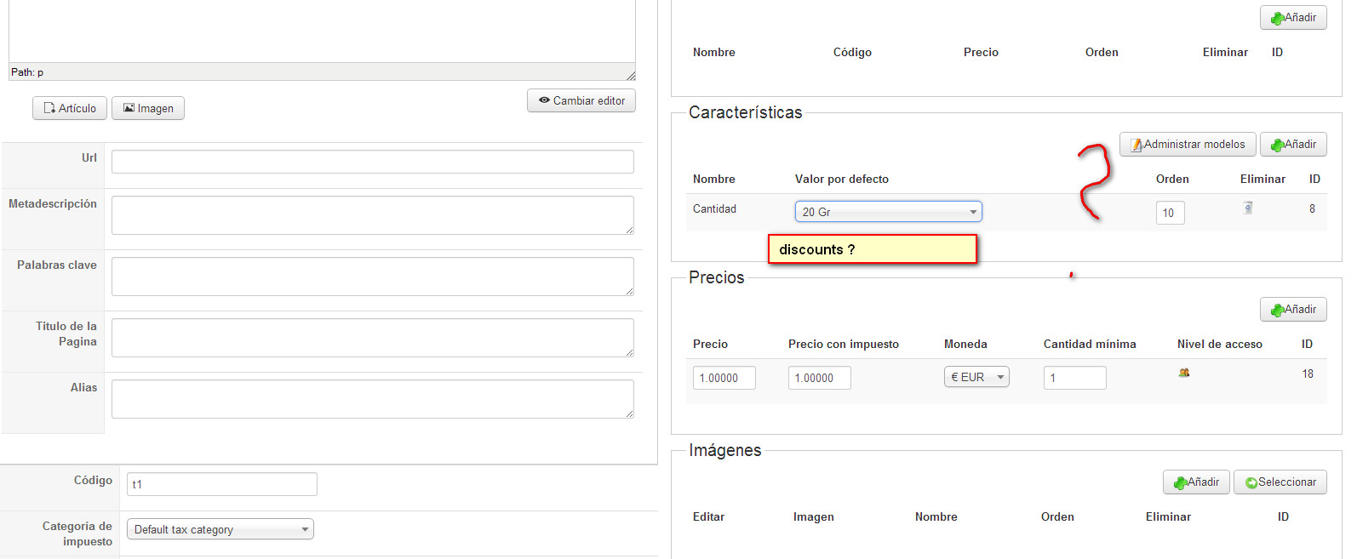1357x559 pixels.
Task: Open the Default tax category dropdown
Action: pos(220,529)
